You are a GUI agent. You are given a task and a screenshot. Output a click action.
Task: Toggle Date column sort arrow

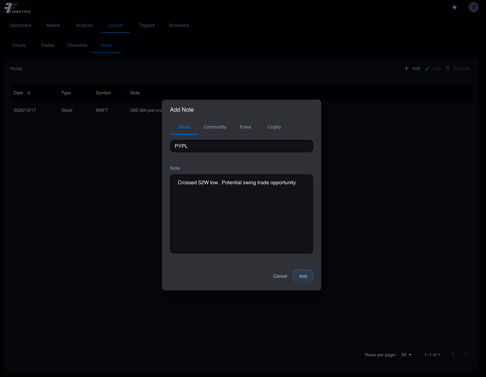point(29,93)
